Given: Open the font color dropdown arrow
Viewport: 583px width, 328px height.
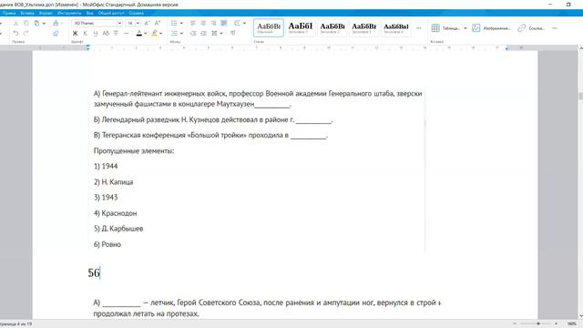Looking at the screenshot, I should (146, 34).
